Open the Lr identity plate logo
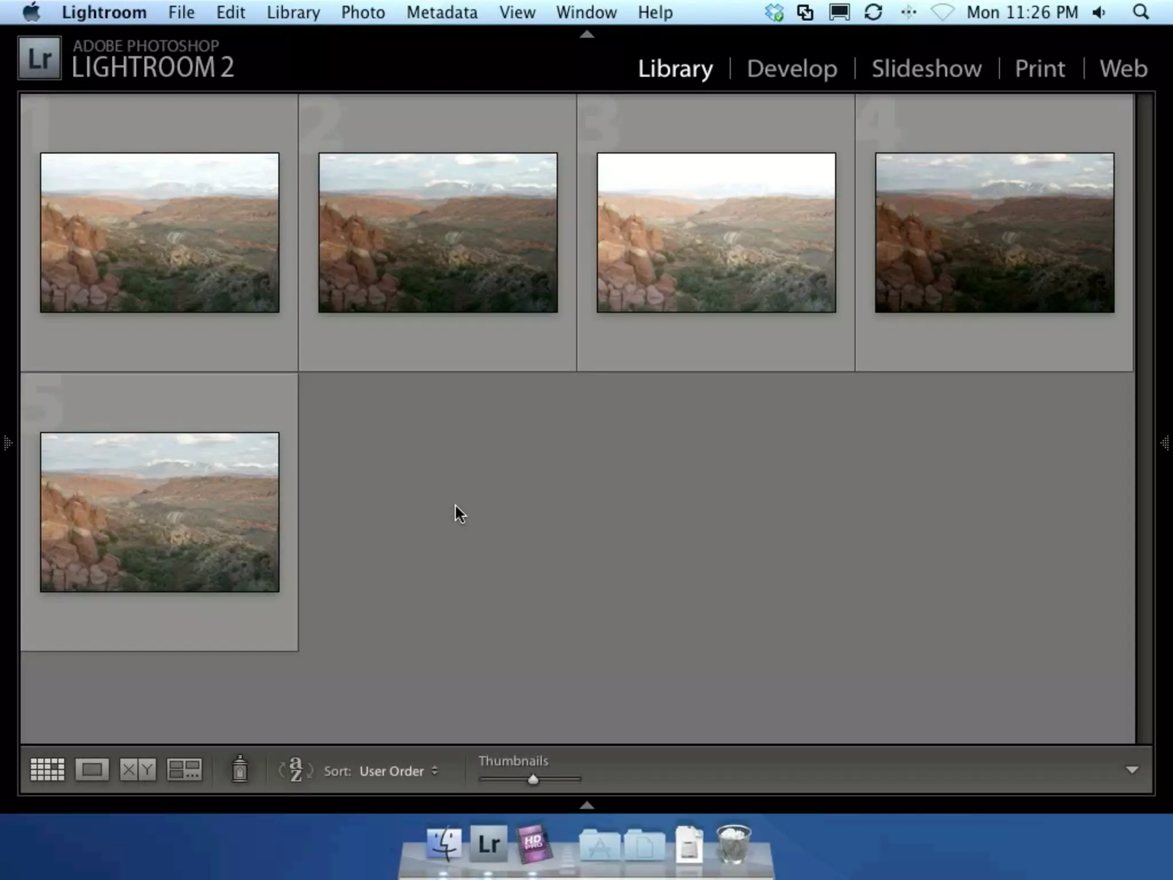The width and height of the screenshot is (1173, 880). (39, 58)
